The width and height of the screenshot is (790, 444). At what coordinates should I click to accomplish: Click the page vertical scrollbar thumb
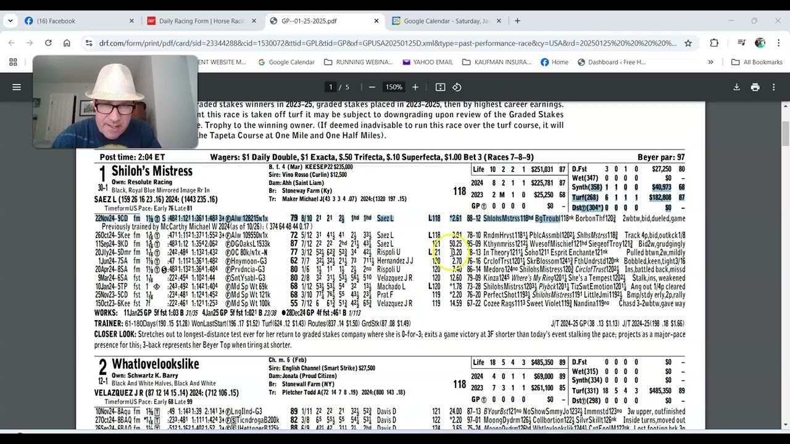(x=786, y=133)
